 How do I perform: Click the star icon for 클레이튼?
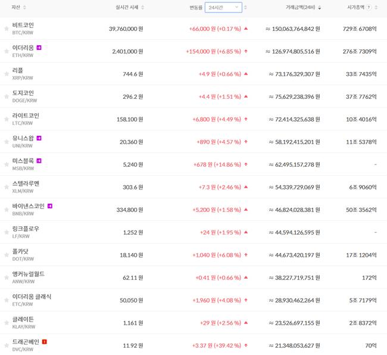pyautogui.click(x=7, y=322)
